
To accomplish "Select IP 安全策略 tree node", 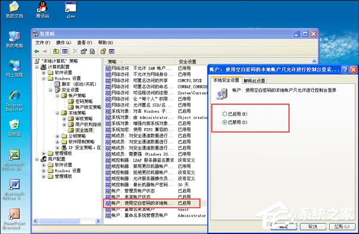I will (x=81, y=148).
